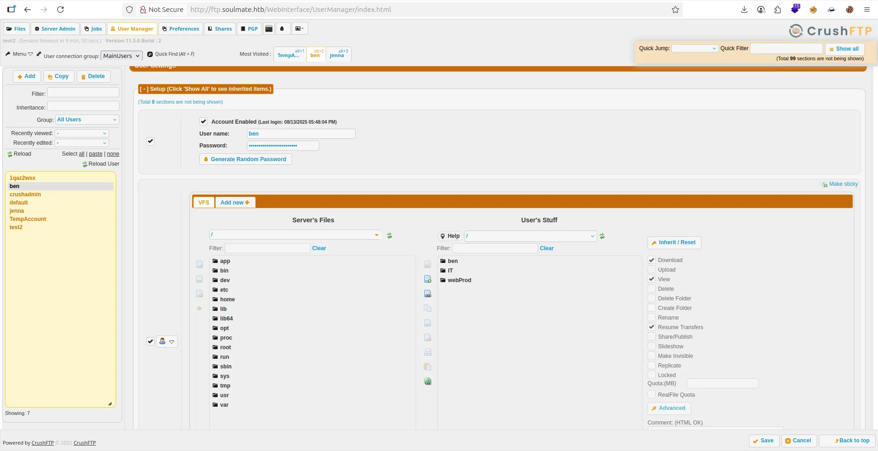The height and width of the screenshot is (451, 878).
Task: Click Generate Random Password button
Action: [x=245, y=159]
